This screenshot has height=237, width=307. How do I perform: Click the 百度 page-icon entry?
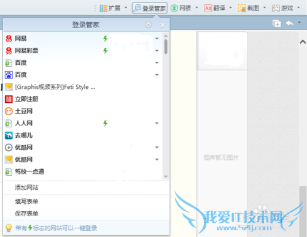pos(9,63)
